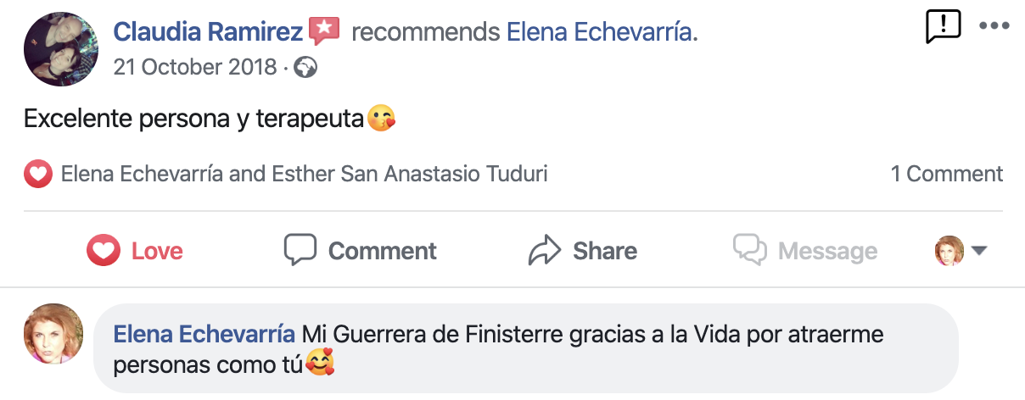
Task: Click the Message button
Action: point(805,251)
